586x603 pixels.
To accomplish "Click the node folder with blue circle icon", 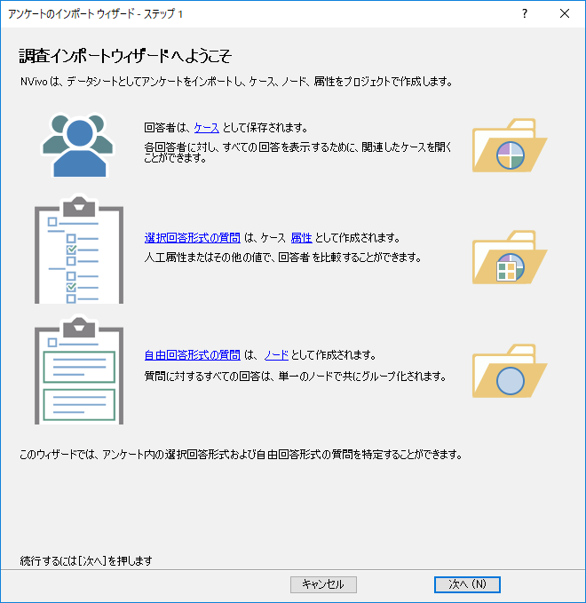I will (x=509, y=371).
